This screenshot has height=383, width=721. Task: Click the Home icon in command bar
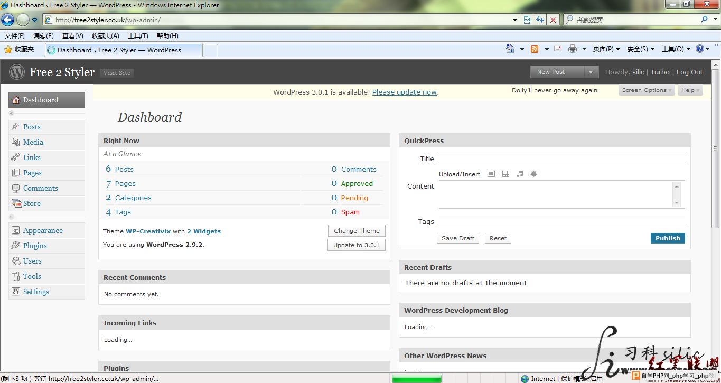tap(510, 49)
